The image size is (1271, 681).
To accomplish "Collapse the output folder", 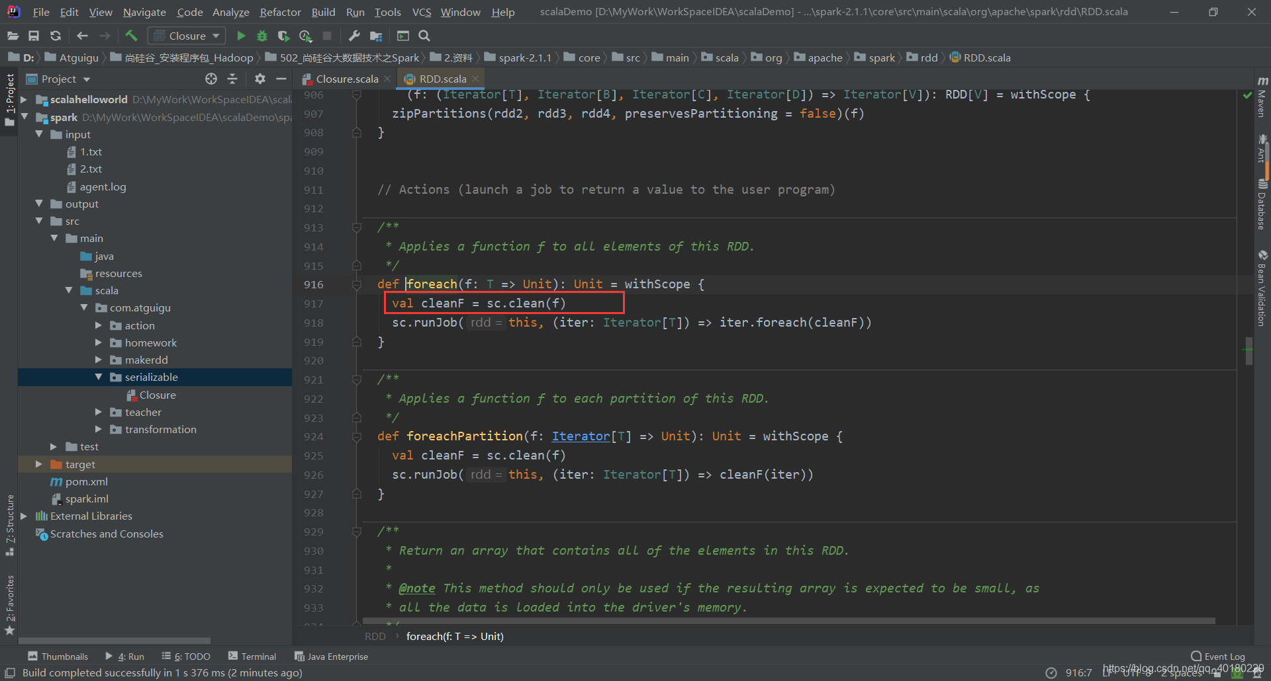I will pyautogui.click(x=39, y=204).
